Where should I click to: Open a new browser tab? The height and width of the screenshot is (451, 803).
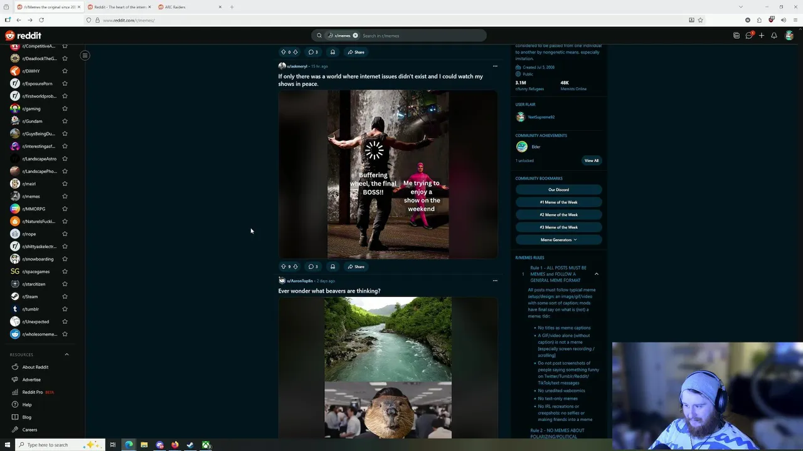click(x=231, y=7)
